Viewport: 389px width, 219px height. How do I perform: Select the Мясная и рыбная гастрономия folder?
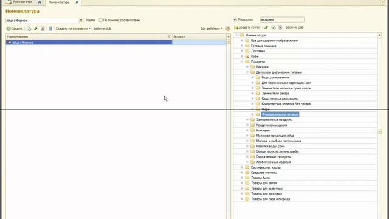coord(278,141)
